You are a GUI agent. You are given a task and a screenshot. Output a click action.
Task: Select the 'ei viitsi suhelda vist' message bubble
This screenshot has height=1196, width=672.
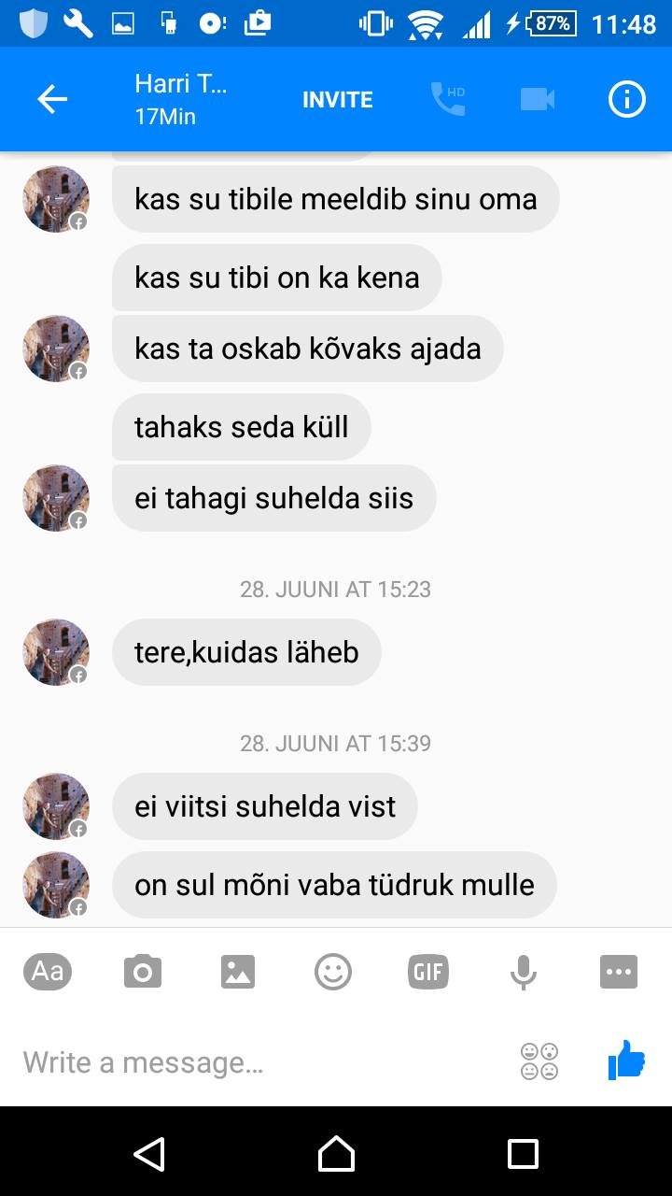coord(265,806)
